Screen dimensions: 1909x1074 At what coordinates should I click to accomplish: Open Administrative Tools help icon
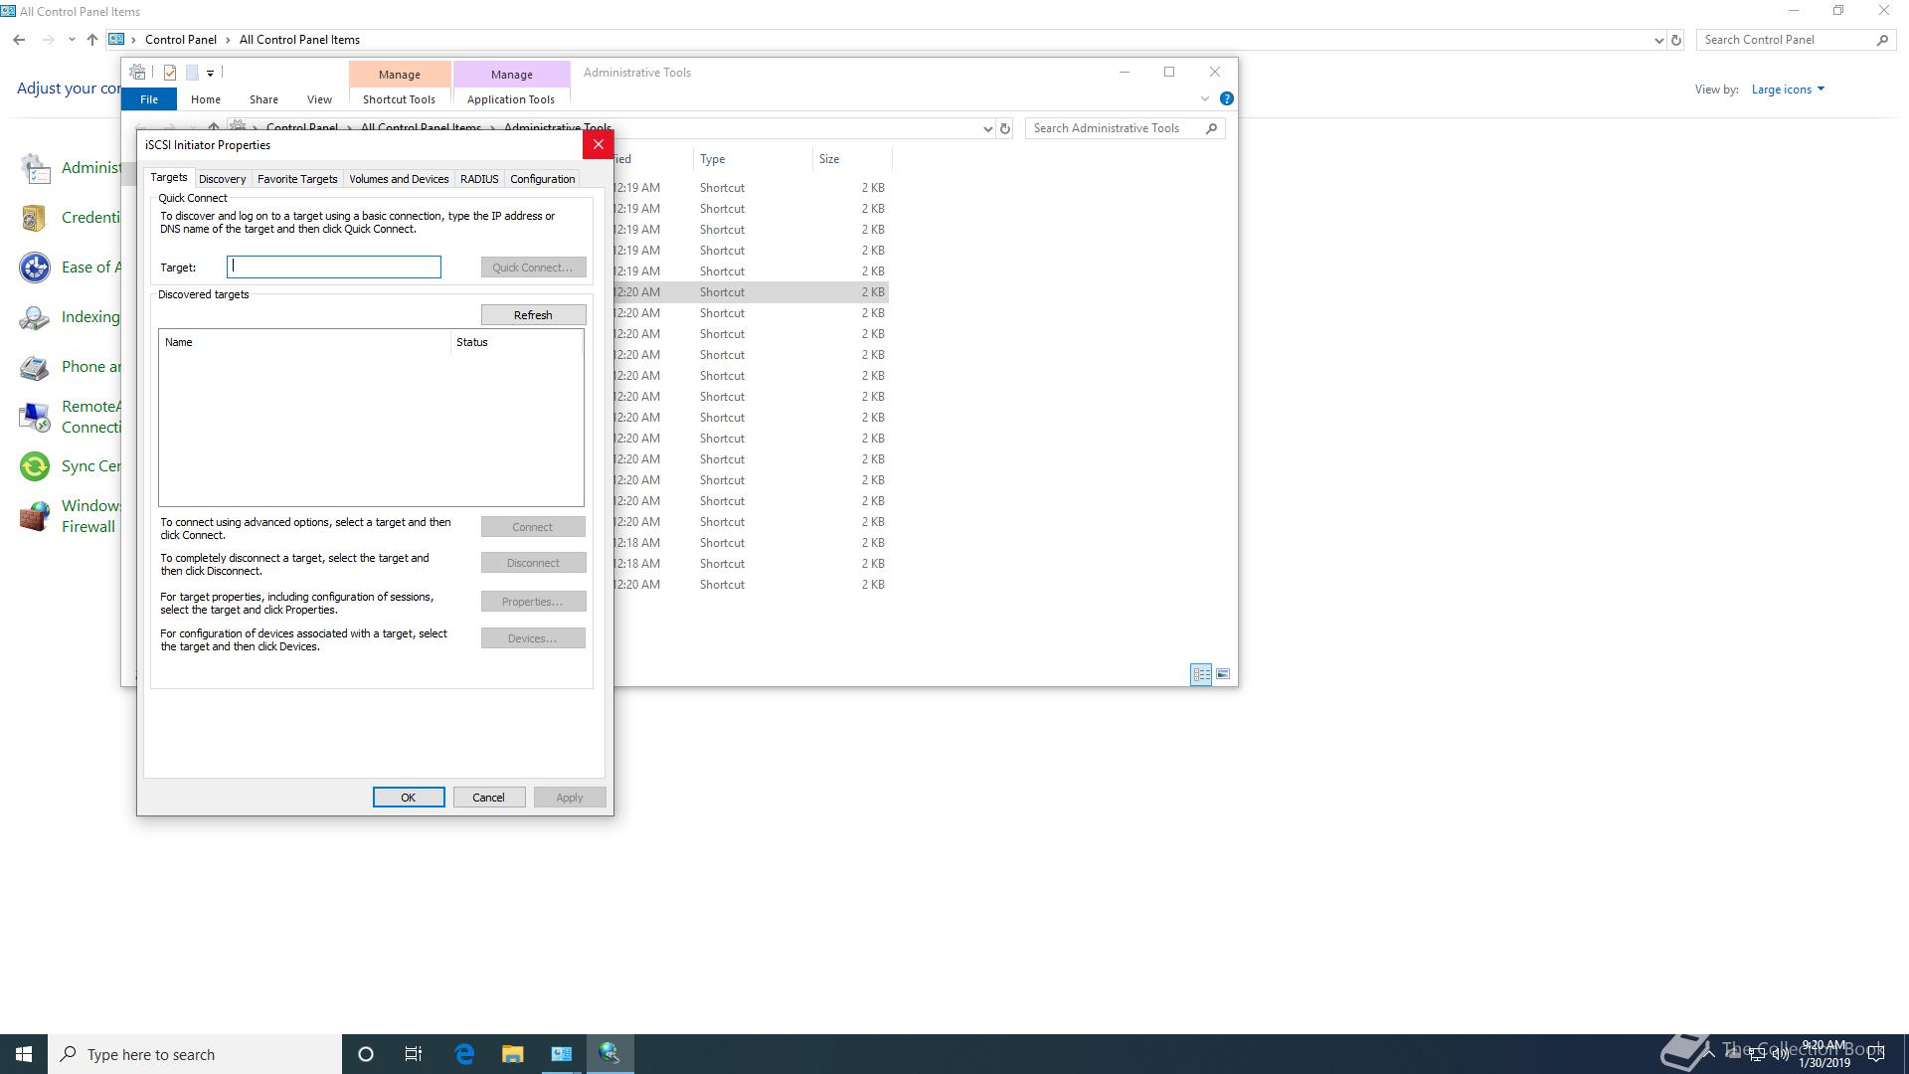point(1226,98)
